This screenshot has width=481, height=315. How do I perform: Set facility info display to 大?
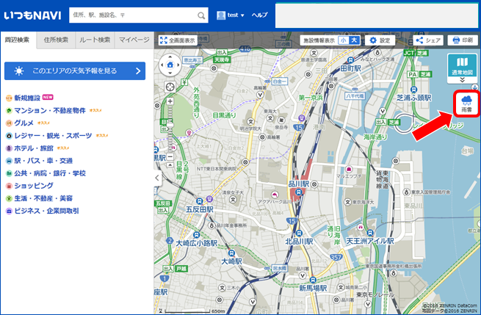click(x=354, y=40)
